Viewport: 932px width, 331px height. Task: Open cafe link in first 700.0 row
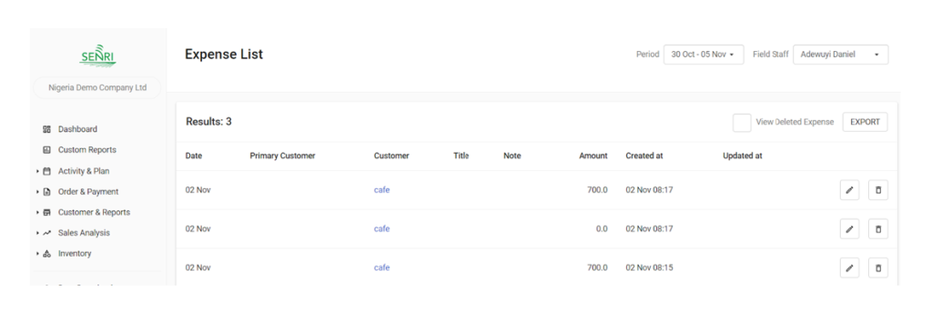point(381,190)
